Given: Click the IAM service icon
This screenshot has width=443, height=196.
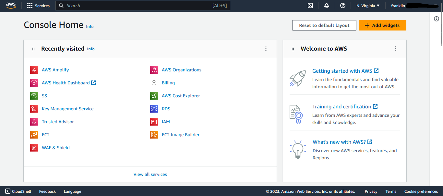Looking at the screenshot, I should (x=154, y=122).
